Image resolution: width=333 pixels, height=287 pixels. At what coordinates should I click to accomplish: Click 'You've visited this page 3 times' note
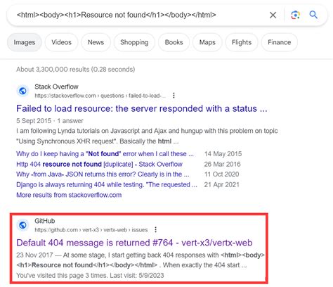pos(90,275)
